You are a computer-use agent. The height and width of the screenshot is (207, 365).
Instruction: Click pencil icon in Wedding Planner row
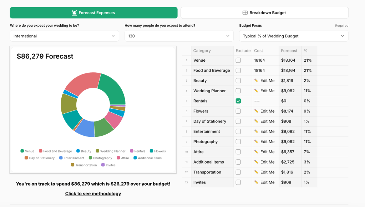pos(256,91)
